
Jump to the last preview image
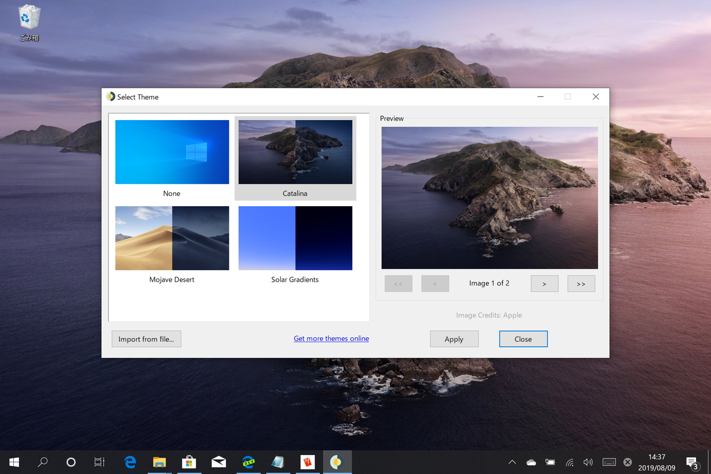click(x=581, y=283)
